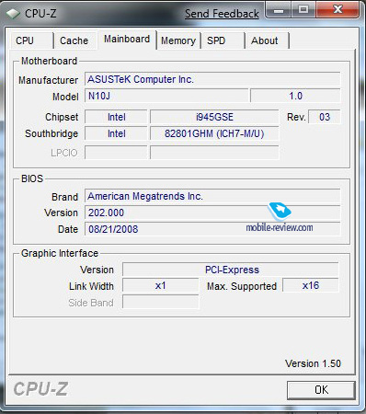
Task: Switch to the Memory tab
Action: 178,40
